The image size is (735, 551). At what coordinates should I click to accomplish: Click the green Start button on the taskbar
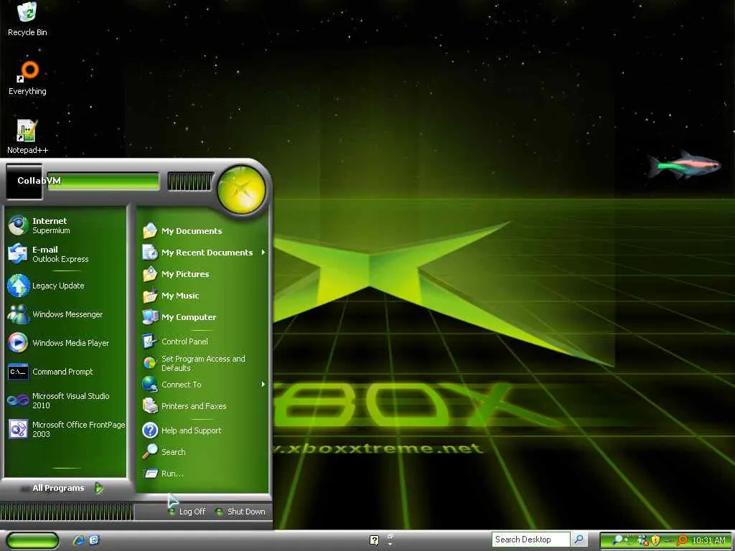[32, 540]
